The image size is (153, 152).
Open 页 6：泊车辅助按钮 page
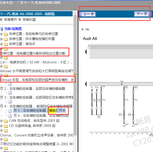pos(41,116)
